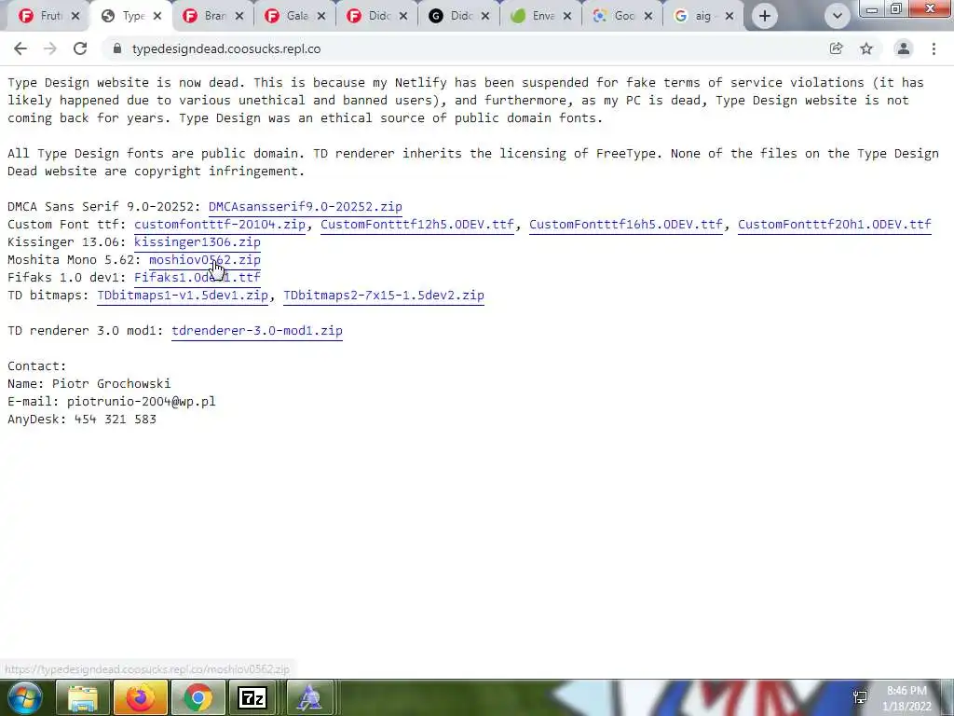Open a new tab with plus button
Viewport: 954px width, 716px height.
point(765,16)
